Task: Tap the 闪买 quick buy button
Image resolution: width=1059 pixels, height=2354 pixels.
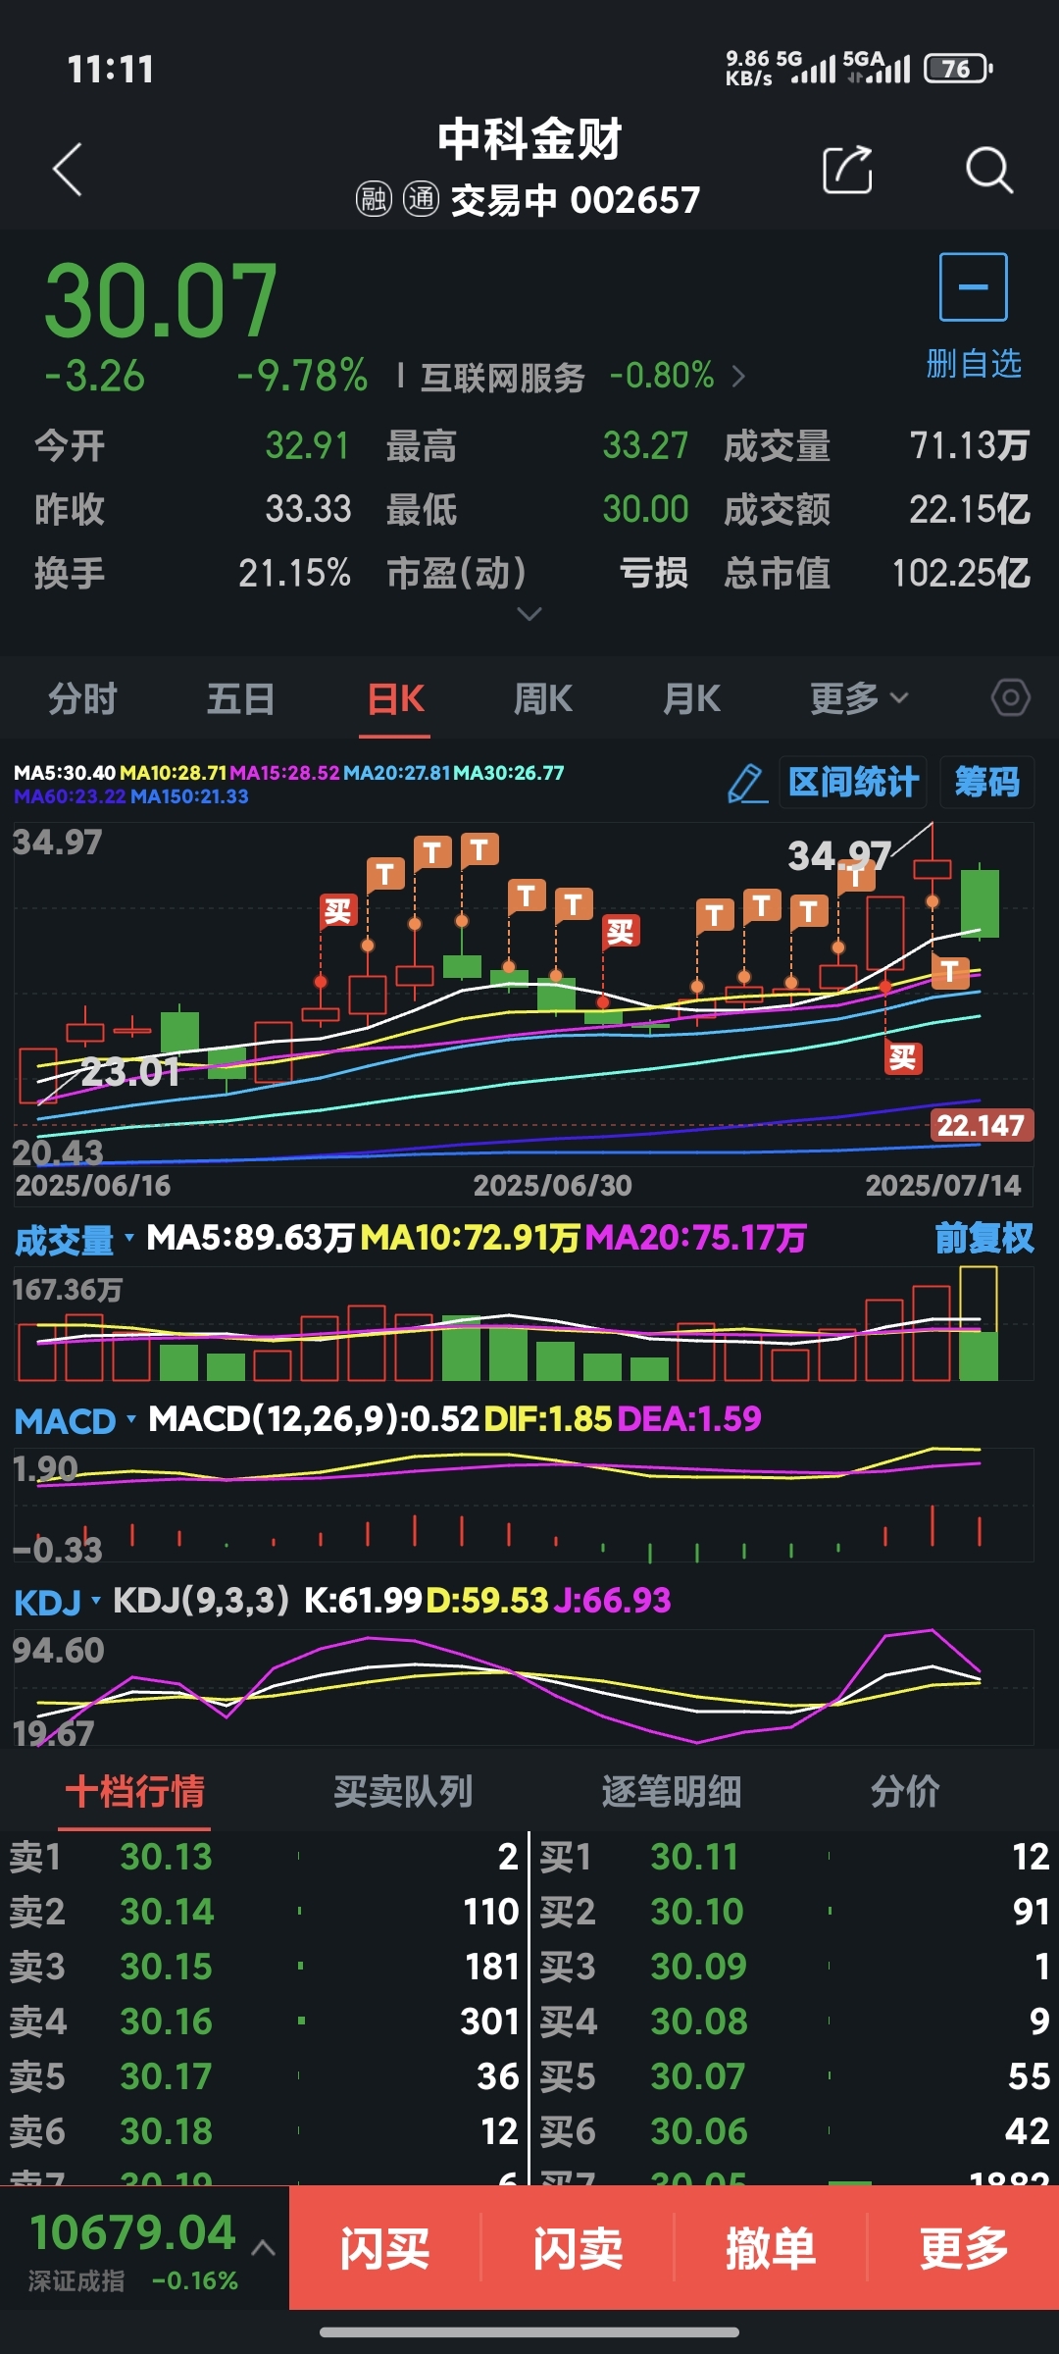Action: pyautogui.click(x=384, y=2248)
